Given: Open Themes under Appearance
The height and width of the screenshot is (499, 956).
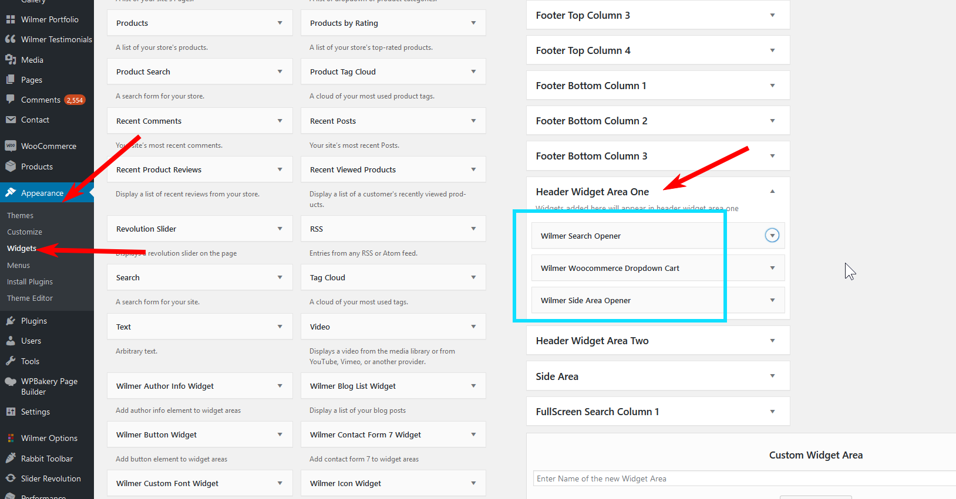Looking at the screenshot, I should point(20,216).
